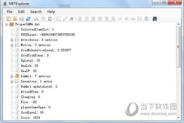Click the Add Double Tag icon
The height and width of the screenshot is (123, 184).
(x=113, y=19)
